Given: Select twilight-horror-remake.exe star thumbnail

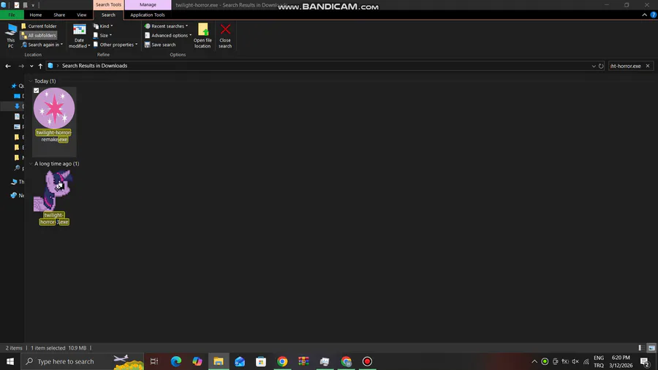Looking at the screenshot, I should tap(54, 108).
